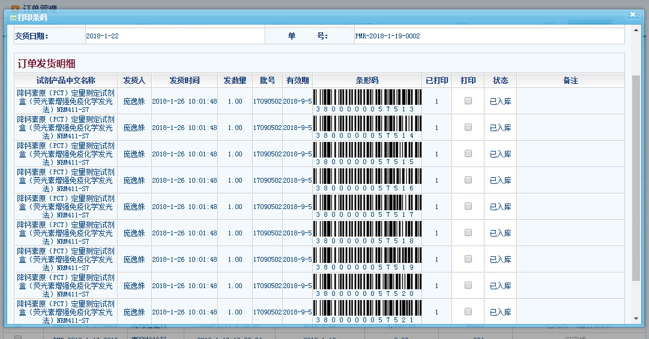Click shipping time in barcode 380000057514 row
The image size is (649, 339).
click(x=184, y=128)
